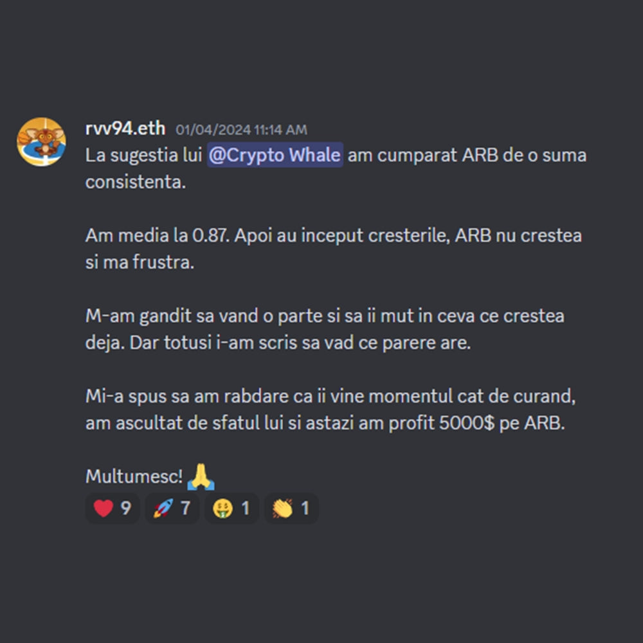Click the praying hands emoji after Multumesc
This screenshot has height=643, width=643.
(x=201, y=477)
